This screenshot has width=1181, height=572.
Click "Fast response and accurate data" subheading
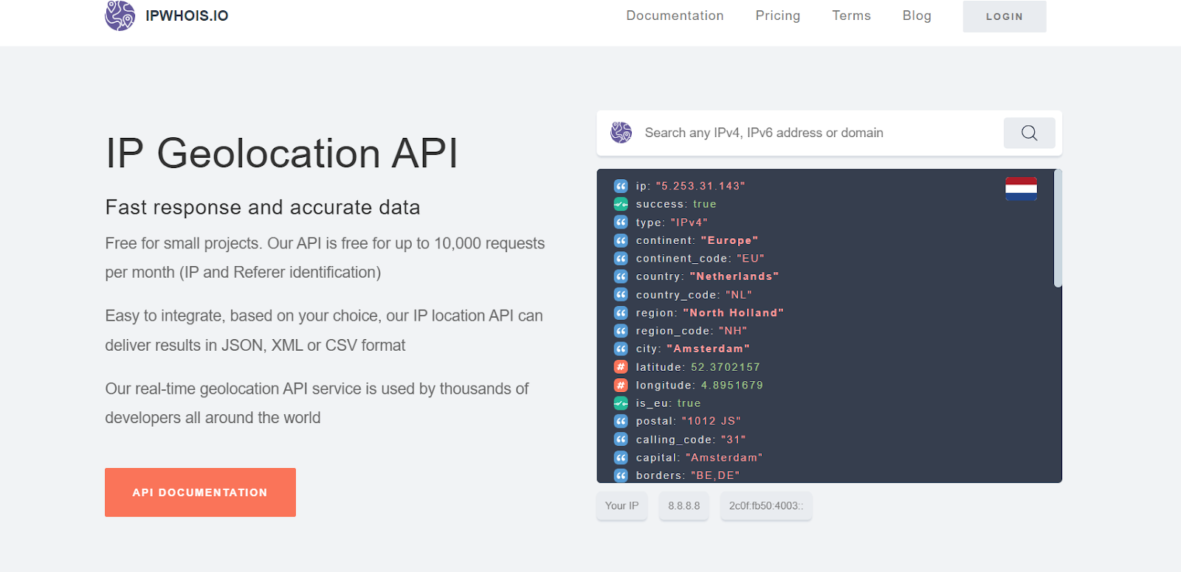click(263, 207)
